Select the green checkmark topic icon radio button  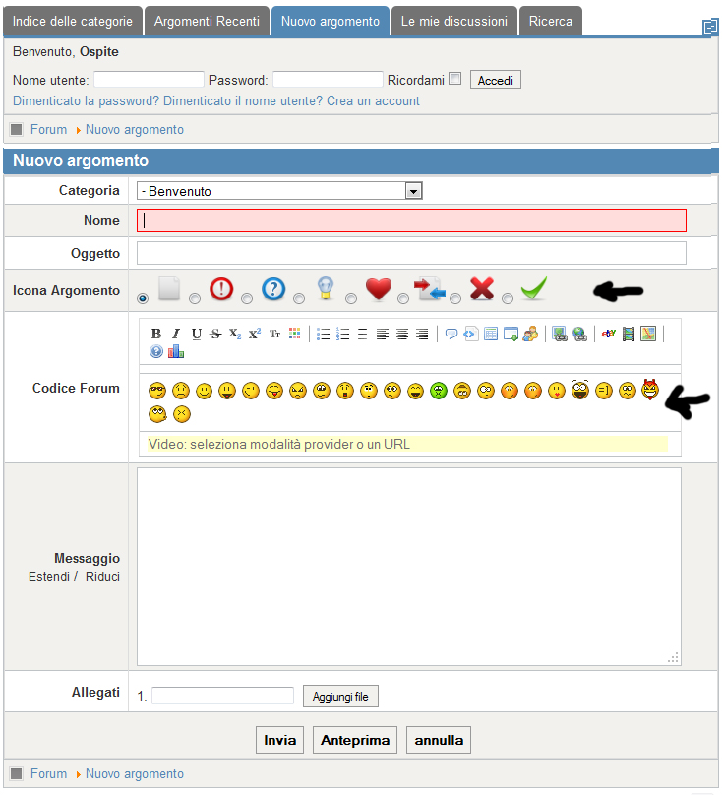point(508,298)
